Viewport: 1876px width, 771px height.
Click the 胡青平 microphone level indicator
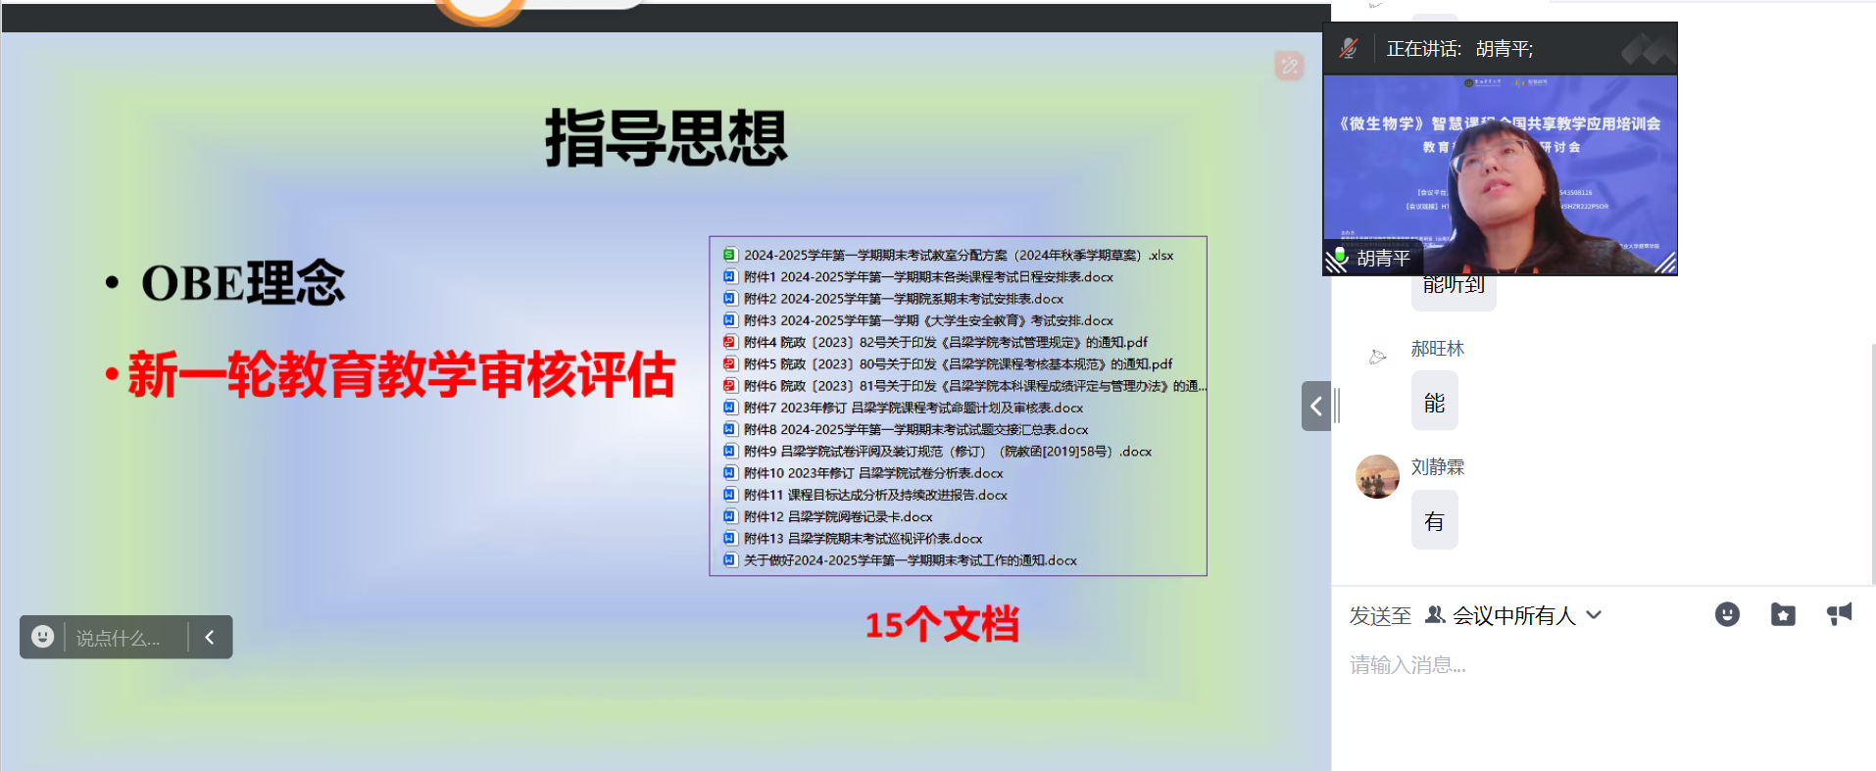click(1338, 259)
